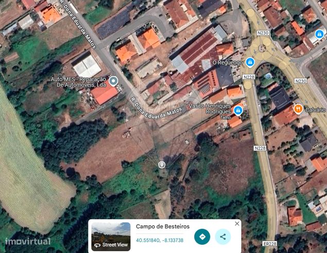Click the O Reguengo place name
Screen dimensions: 327x253
pos(228,62)
